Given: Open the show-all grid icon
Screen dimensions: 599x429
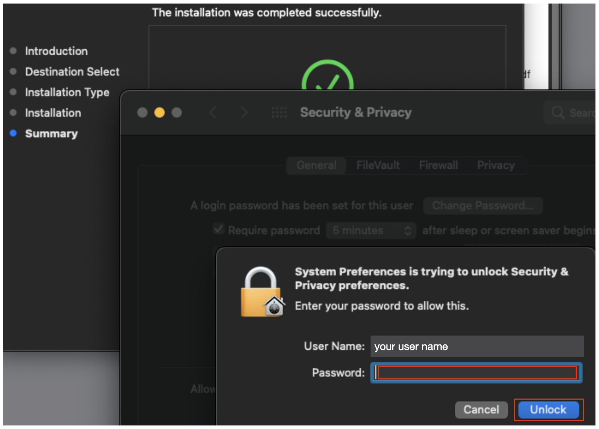Looking at the screenshot, I should [279, 113].
